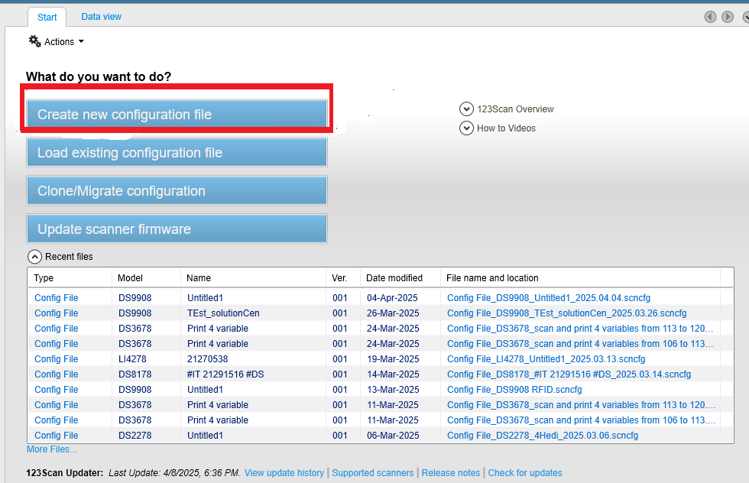Open the DS8178 #IT 21291516 config file link
Viewport: 749px width, 483px height.
[x=569, y=374]
